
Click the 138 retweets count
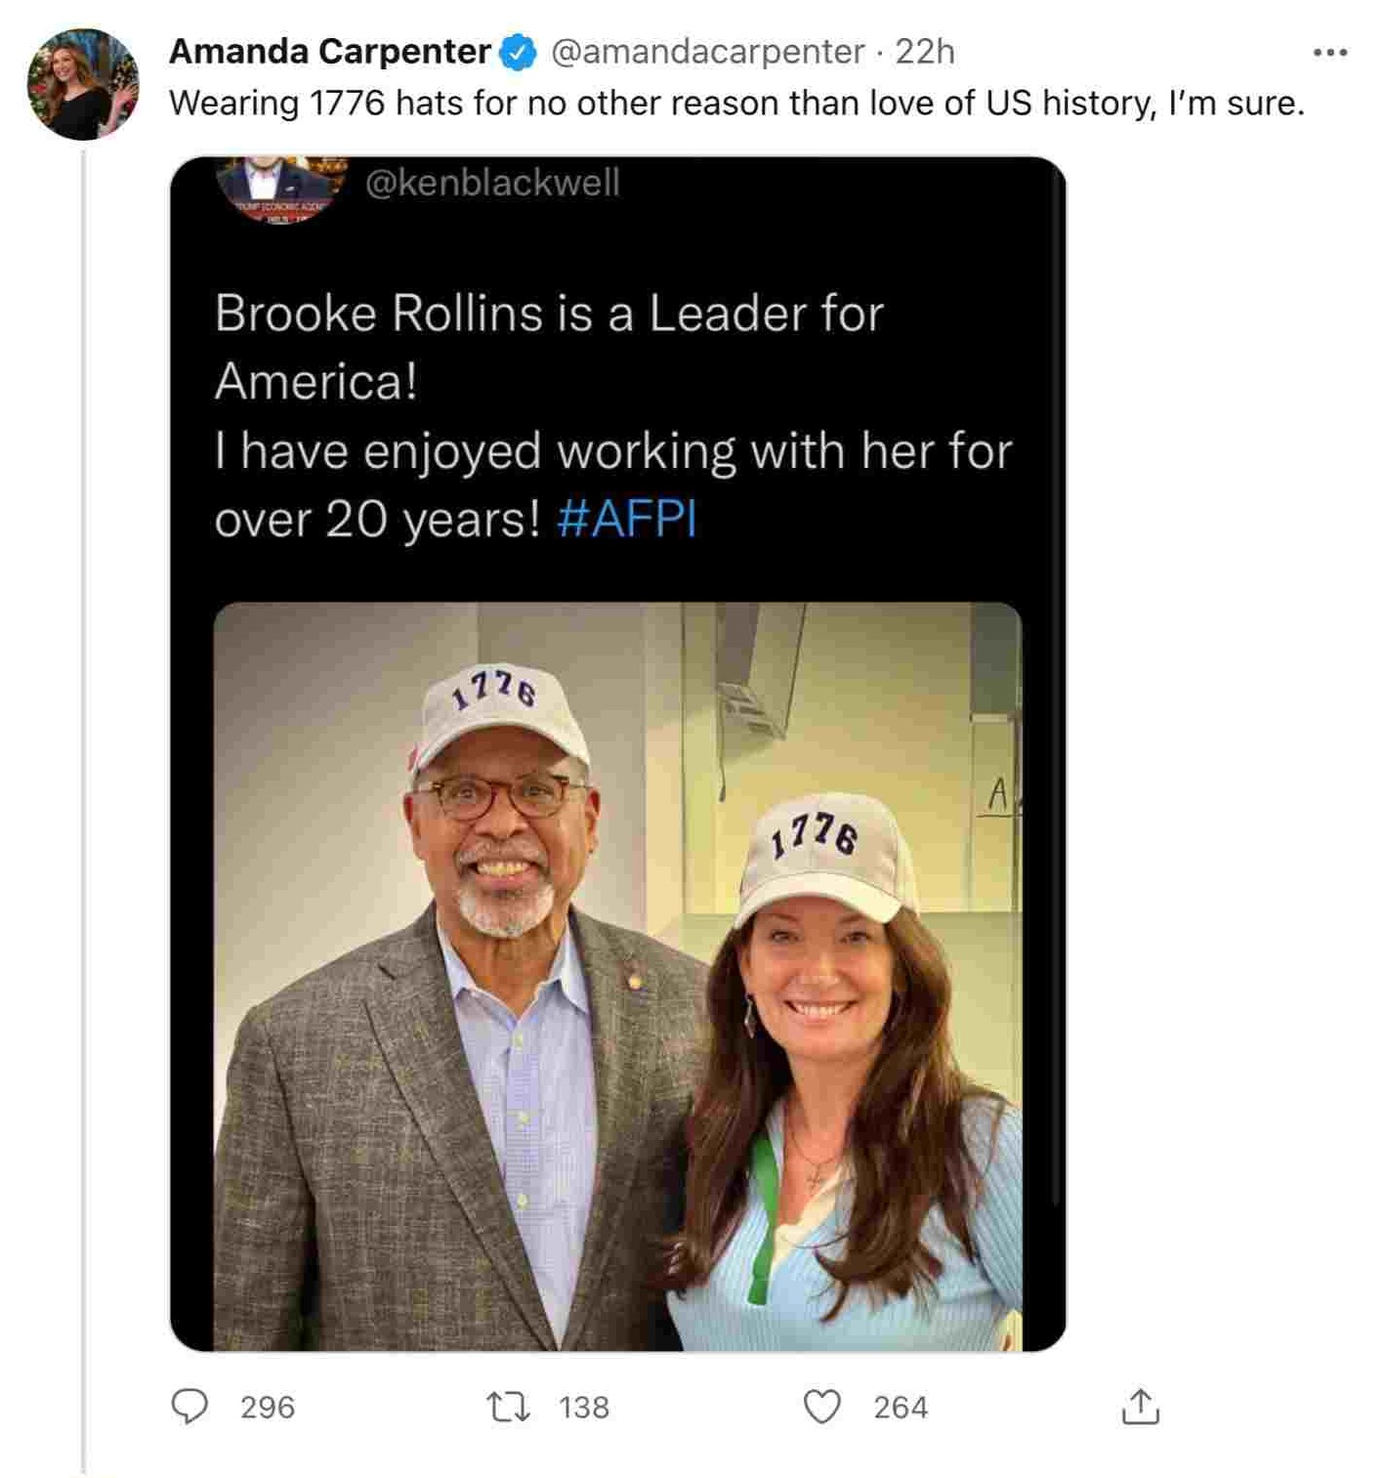(x=584, y=1407)
